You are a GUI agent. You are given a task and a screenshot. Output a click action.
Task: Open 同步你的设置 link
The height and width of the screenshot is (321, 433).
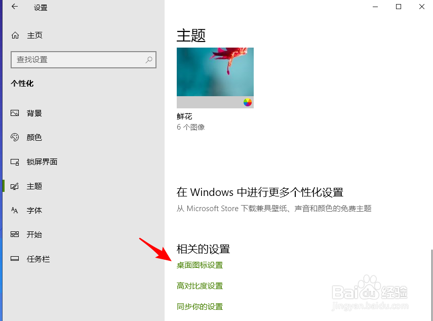(x=200, y=307)
